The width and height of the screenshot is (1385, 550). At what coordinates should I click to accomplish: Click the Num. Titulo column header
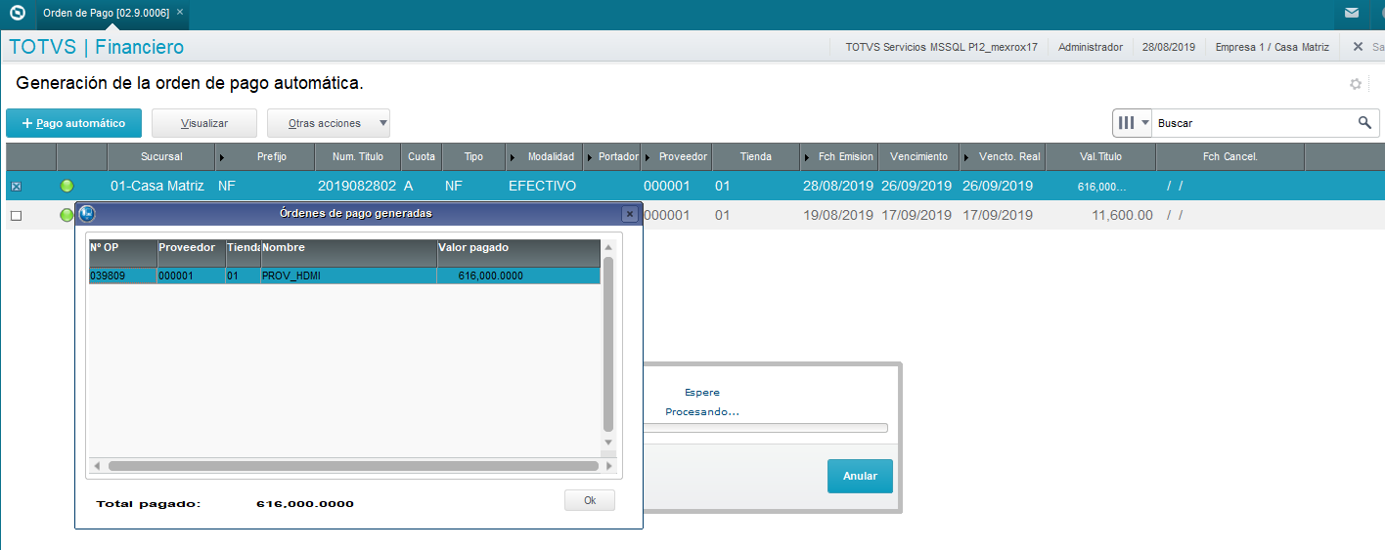coord(358,156)
